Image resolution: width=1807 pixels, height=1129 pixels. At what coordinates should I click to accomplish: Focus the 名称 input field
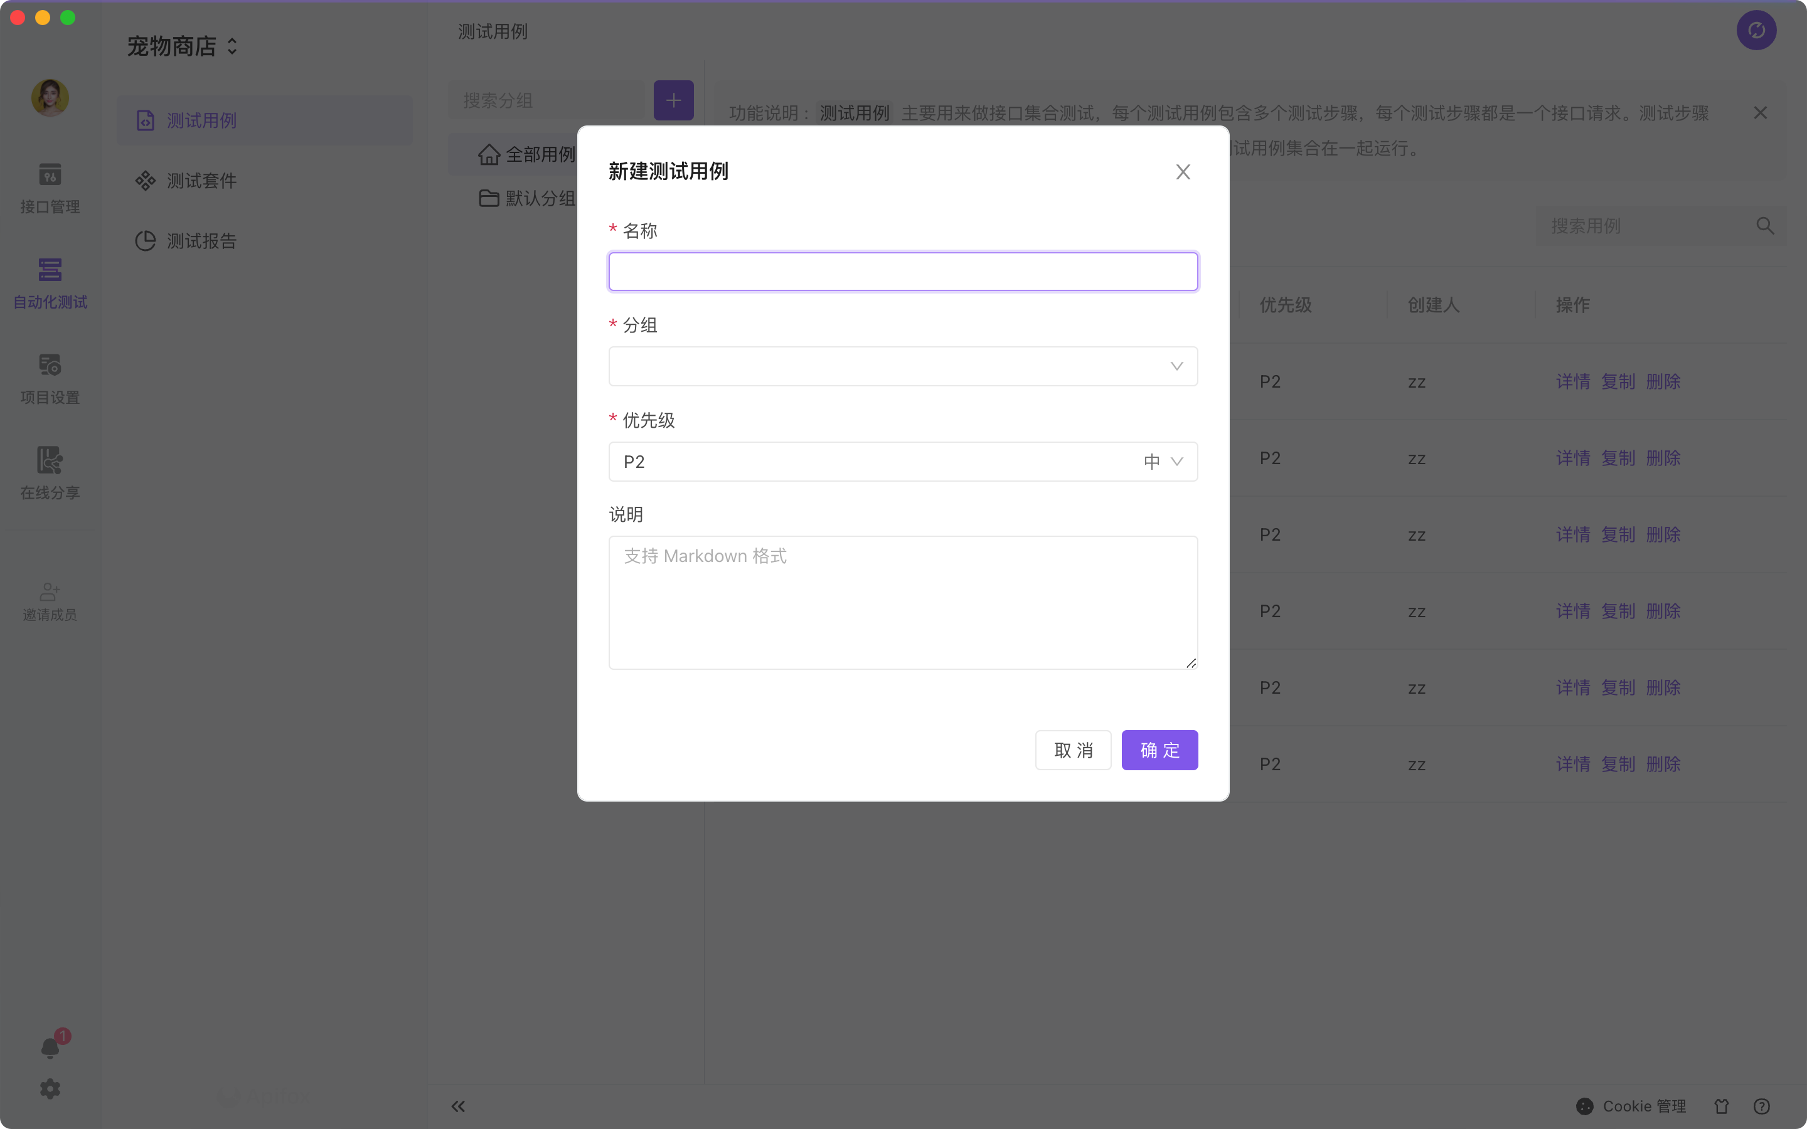[903, 271]
